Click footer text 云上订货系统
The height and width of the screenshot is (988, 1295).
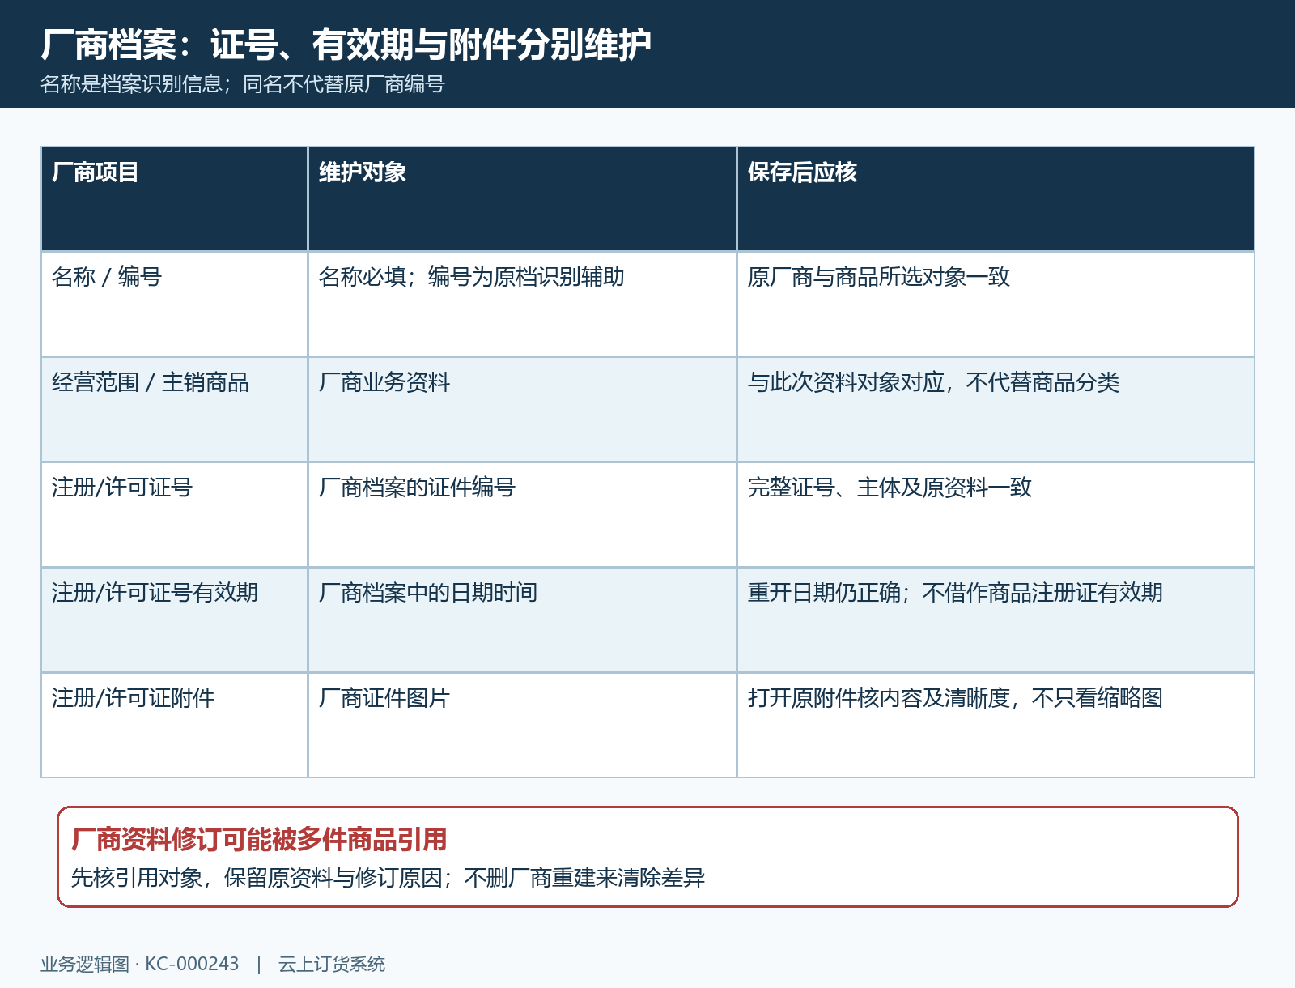point(332,965)
